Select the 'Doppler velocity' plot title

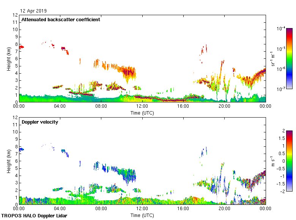tap(40, 122)
